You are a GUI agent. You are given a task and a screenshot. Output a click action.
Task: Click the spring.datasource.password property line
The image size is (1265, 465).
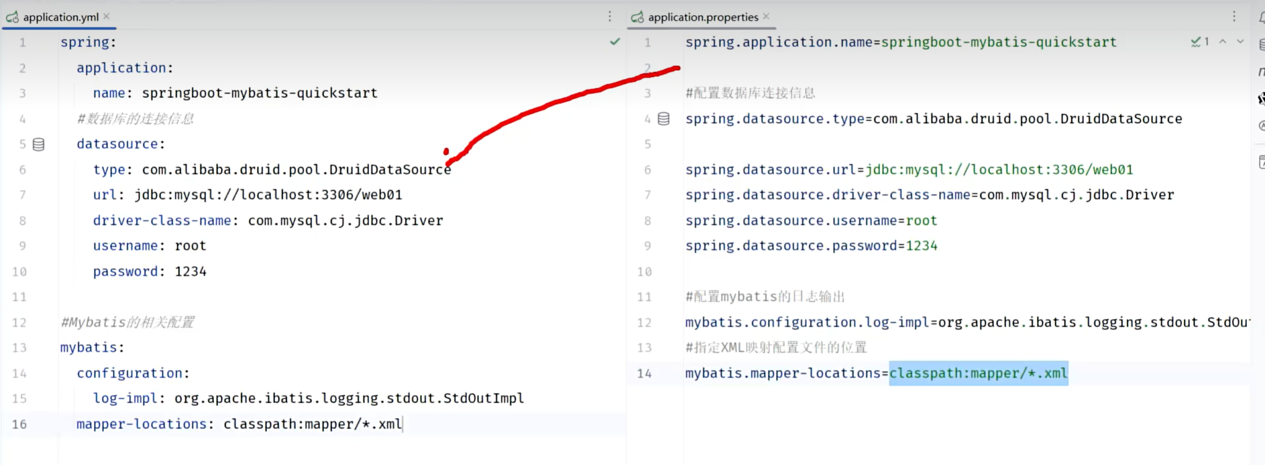coord(811,246)
